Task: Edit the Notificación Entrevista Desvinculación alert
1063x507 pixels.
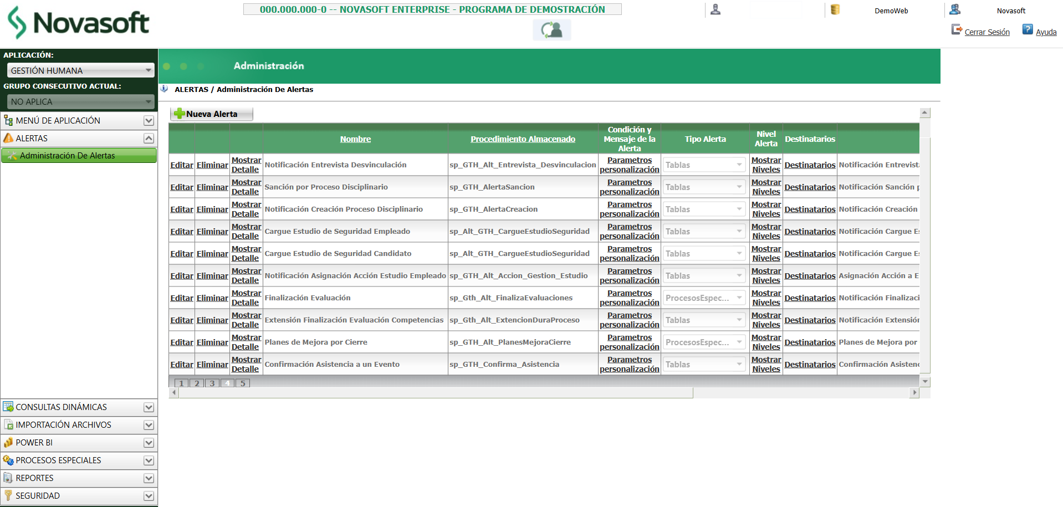Action: click(182, 165)
